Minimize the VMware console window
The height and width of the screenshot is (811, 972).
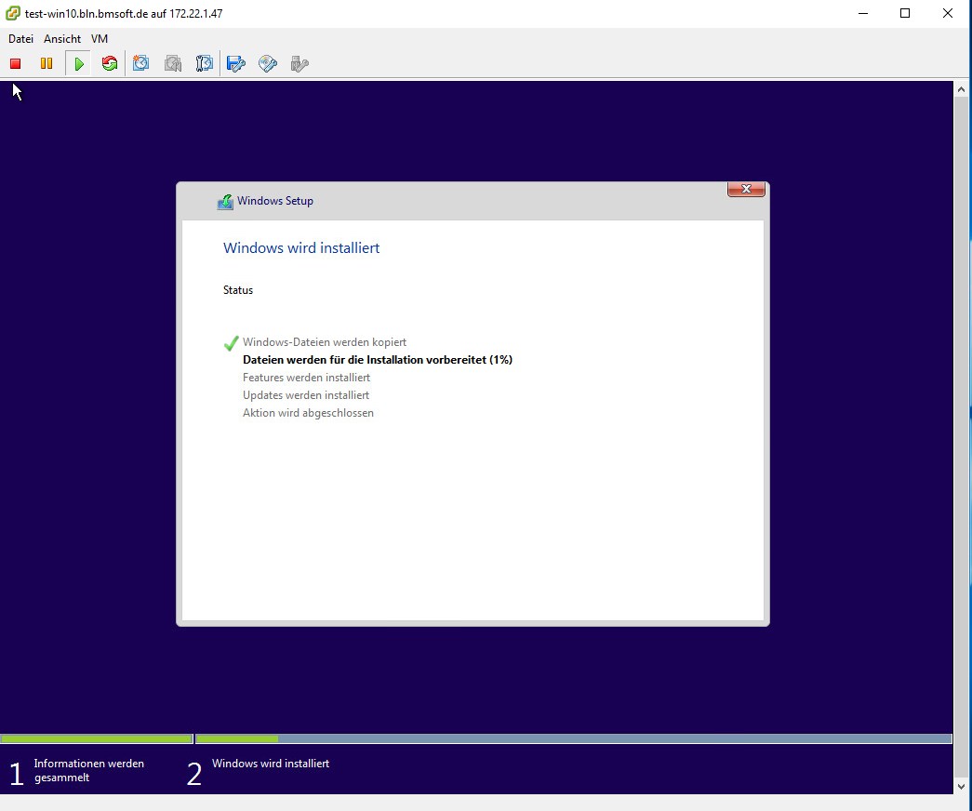tap(863, 13)
